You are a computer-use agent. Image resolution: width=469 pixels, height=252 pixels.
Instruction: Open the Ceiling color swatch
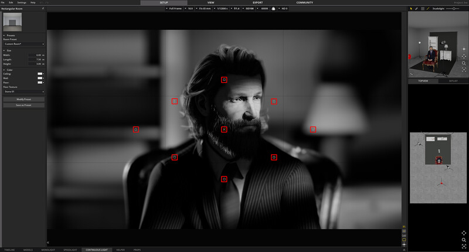[40, 73]
